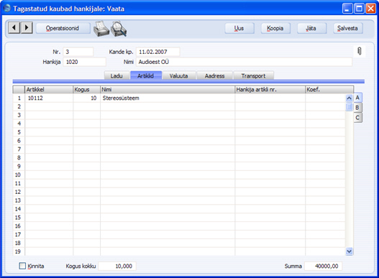Tick the Kinnita checkbox
Image resolution: width=379 pixels, height=278 pixels.
(x=22, y=266)
